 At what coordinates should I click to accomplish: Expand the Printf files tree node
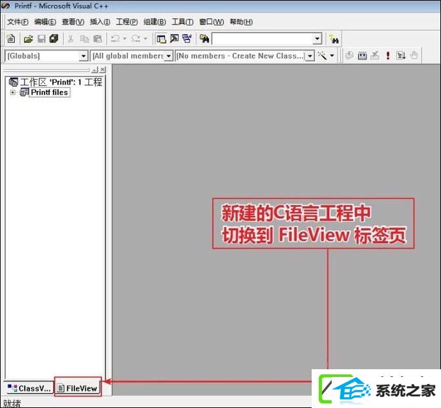[12, 92]
